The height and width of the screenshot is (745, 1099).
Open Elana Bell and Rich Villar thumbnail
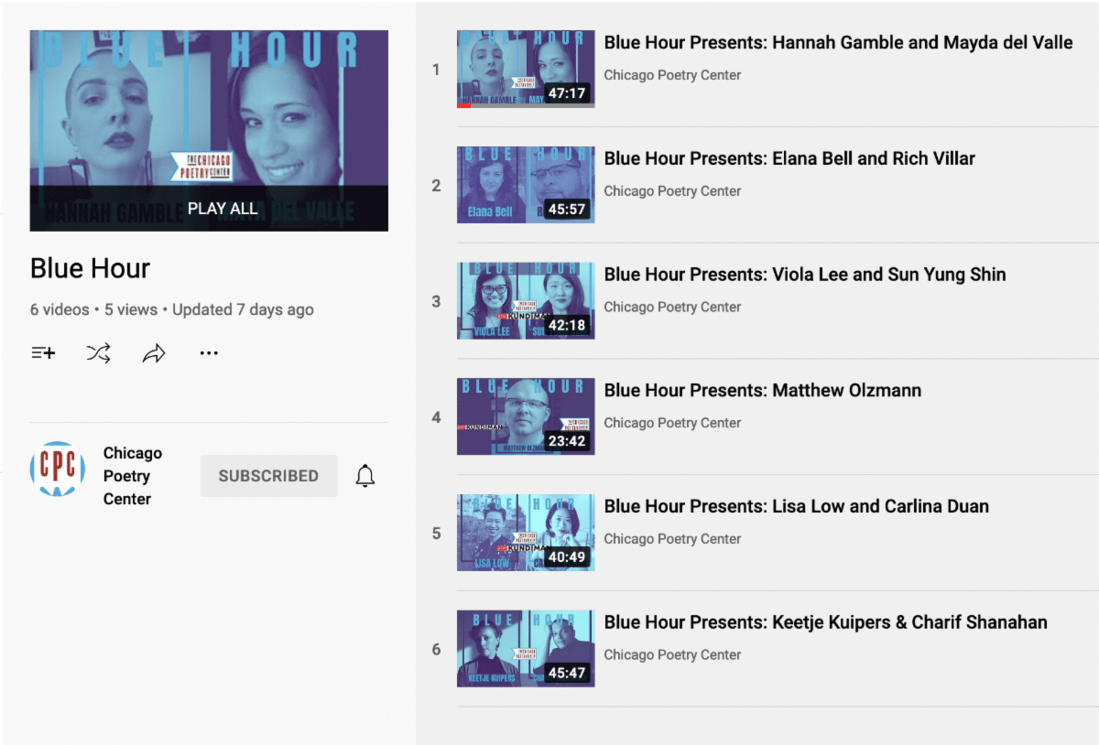pyautogui.click(x=526, y=185)
